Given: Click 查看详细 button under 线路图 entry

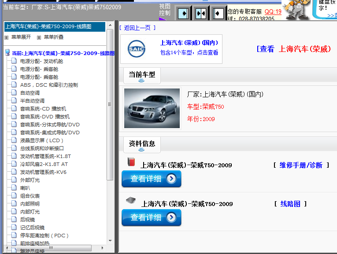Looking at the screenshot, I should (x=152, y=217).
